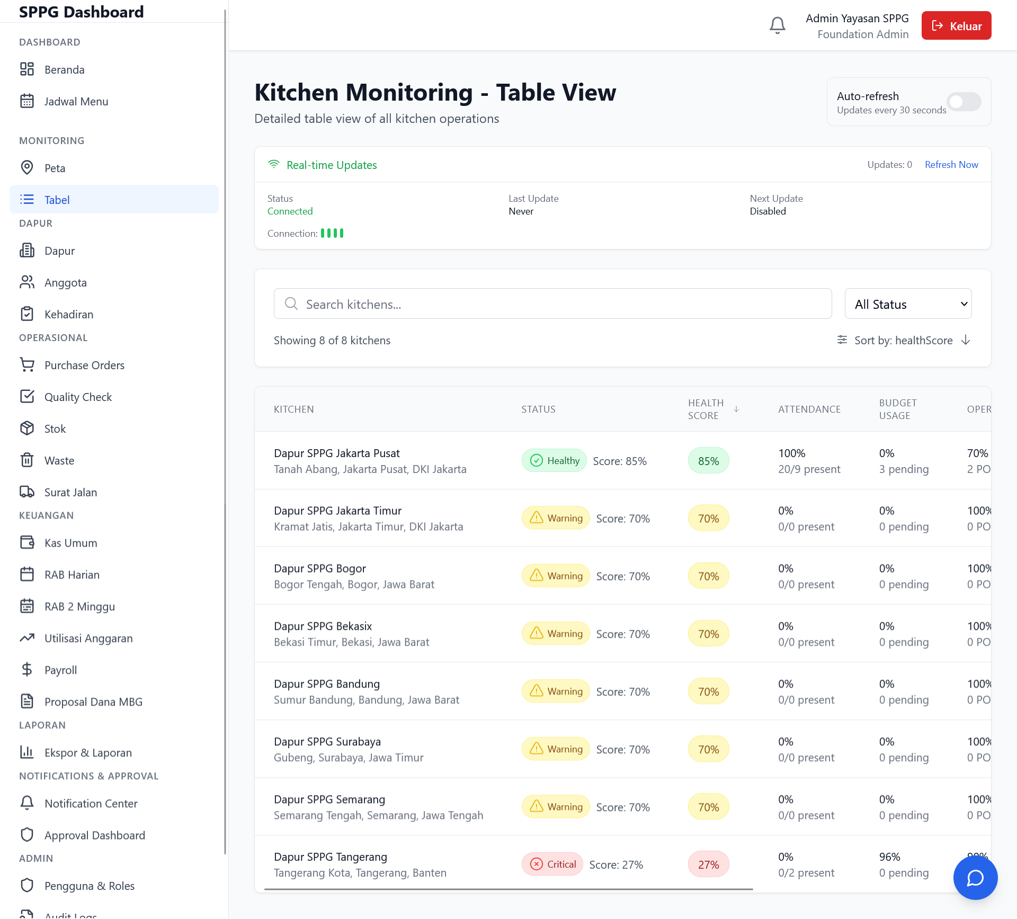
Task: Click the Surat Jalan truck icon
Action: 27,492
